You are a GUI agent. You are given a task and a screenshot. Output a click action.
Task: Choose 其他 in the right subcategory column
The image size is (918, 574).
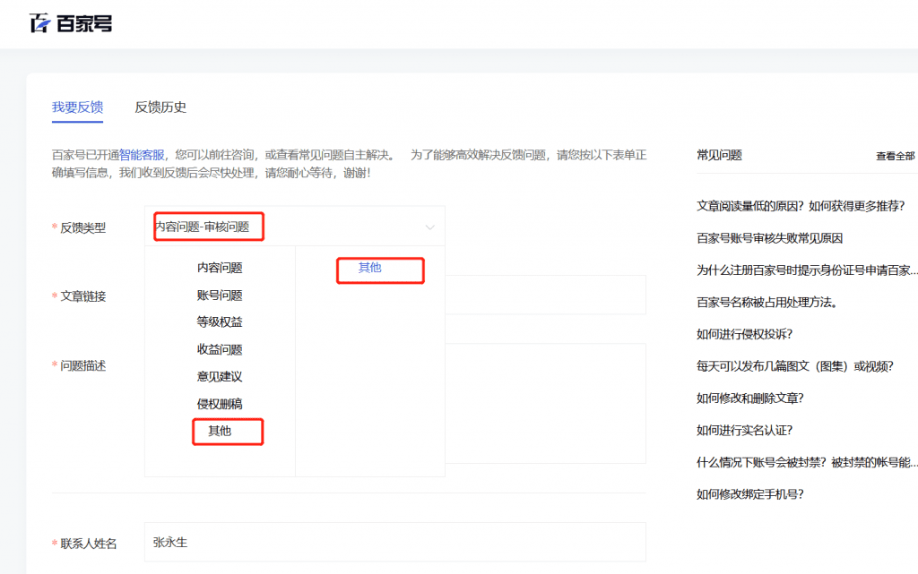point(369,268)
